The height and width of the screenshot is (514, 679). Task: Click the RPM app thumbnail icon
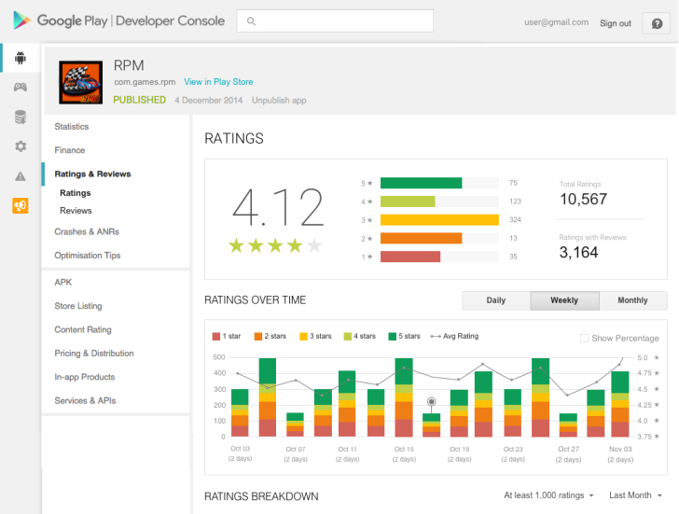(x=81, y=82)
